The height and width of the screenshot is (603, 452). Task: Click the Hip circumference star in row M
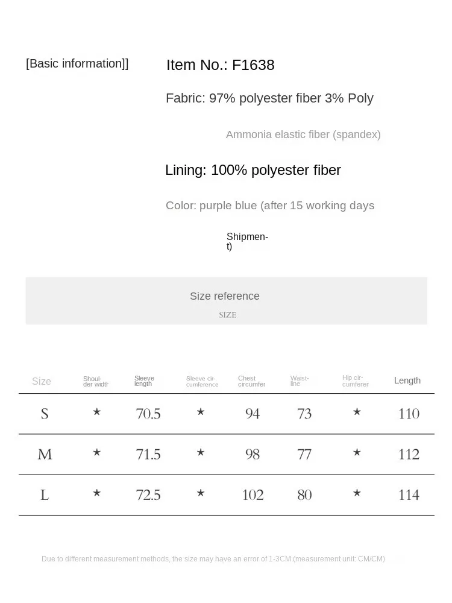tap(357, 453)
